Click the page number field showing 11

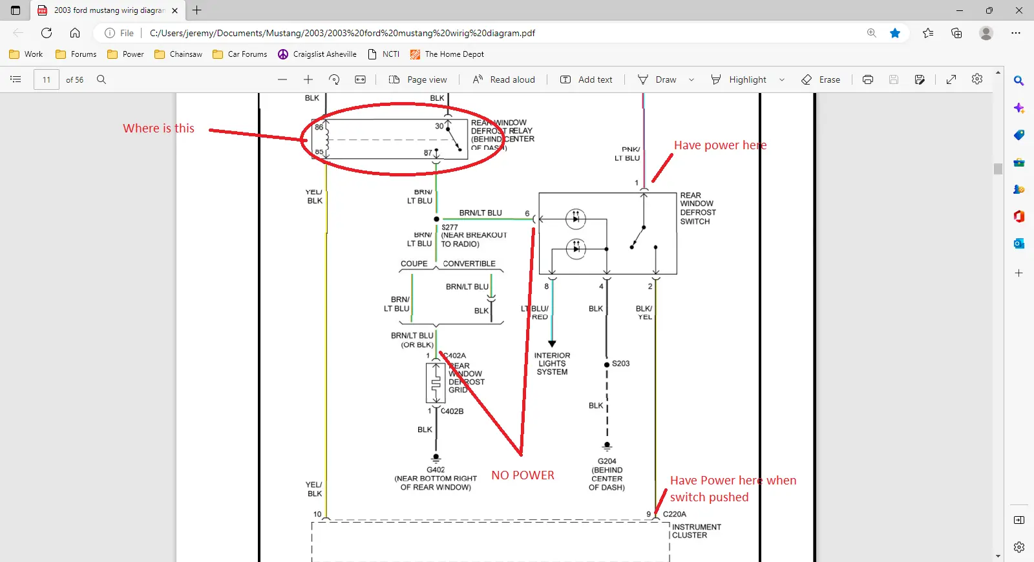47,79
